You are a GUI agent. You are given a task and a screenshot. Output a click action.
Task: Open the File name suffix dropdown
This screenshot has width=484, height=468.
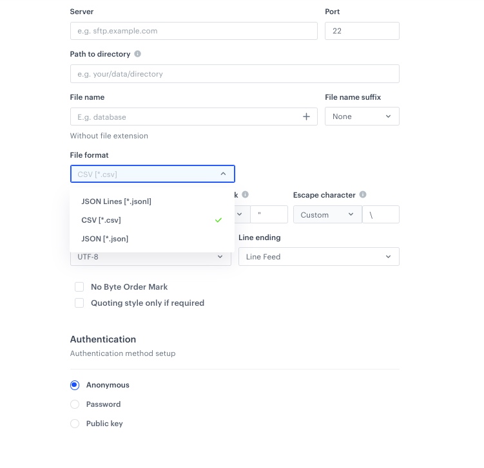pos(362,117)
